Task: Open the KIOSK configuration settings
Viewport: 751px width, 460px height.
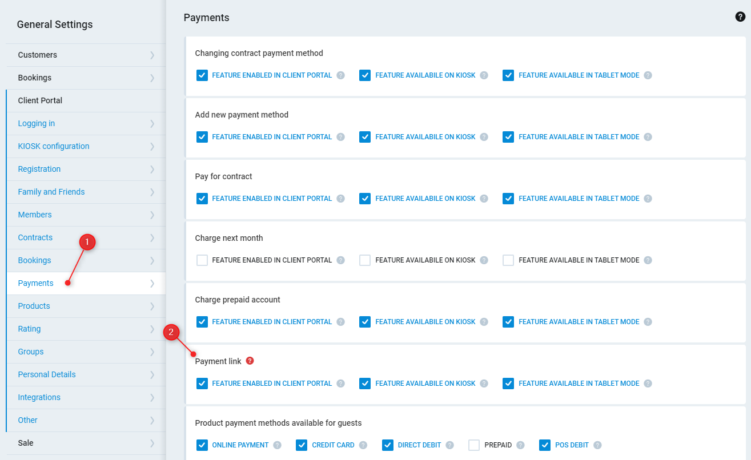Action: [x=54, y=146]
